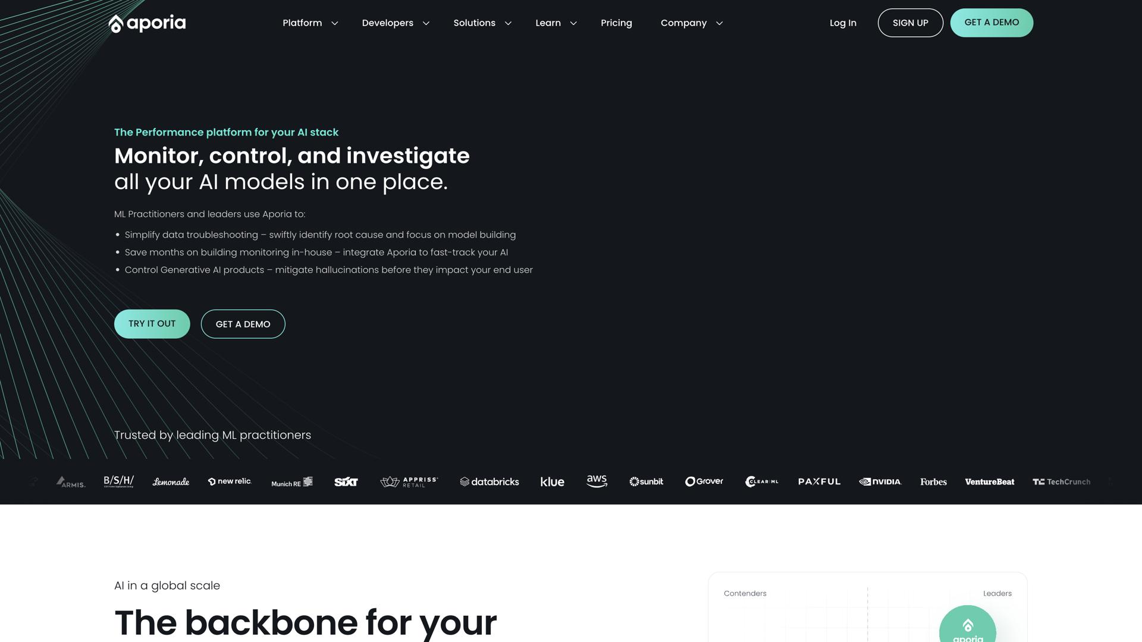1142x642 pixels.
Task: Click the Forbes logo
Action: (x=933, y=481)
